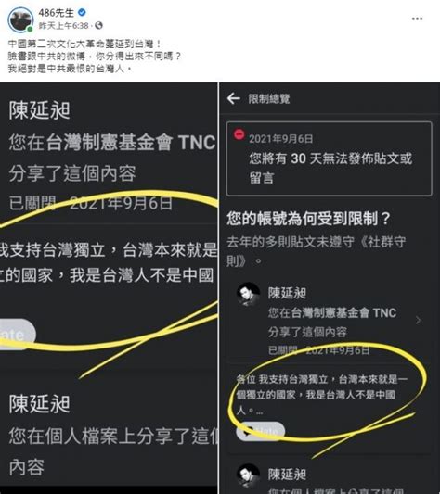Click the globe public audience icon
Image resolution: width=440 pixels, height=494 pixels.
coord(98,25)
